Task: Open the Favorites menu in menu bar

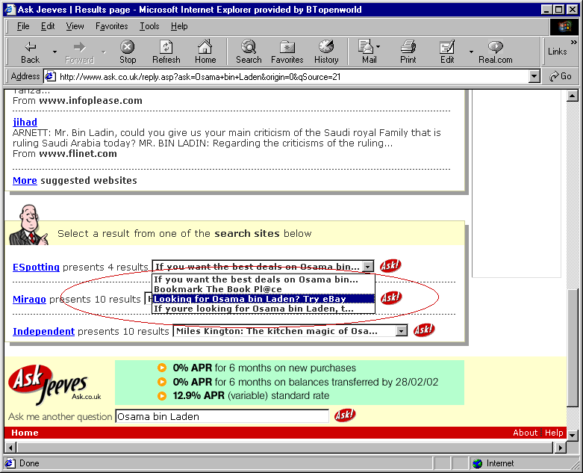Action: pos(111,26)
